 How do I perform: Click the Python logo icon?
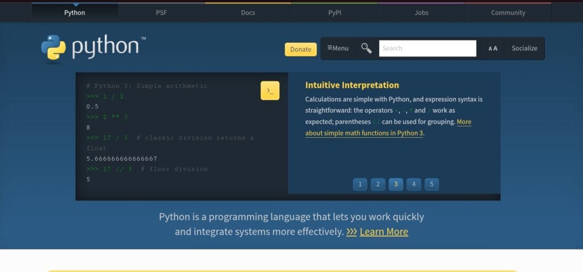[x=54, y=47]
